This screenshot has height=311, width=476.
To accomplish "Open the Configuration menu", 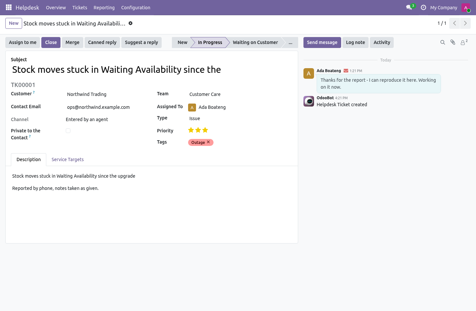I will pyautogui.click(x=136, y=8).
